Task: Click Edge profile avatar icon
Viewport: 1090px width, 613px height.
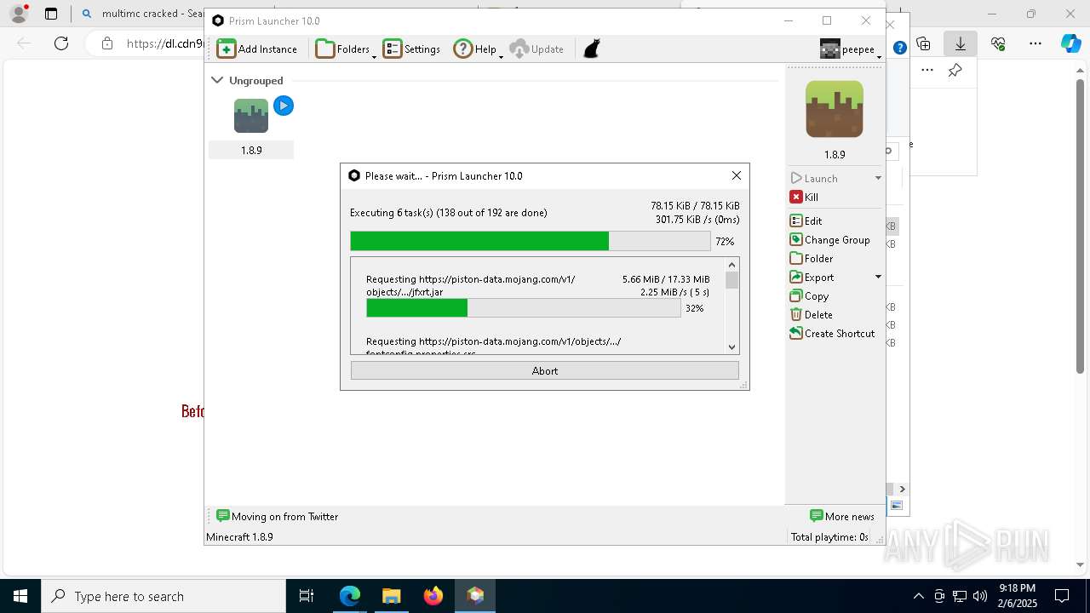Action: (x=19, y=14)
